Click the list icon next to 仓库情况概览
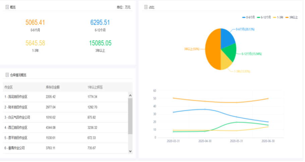This screenshot has width=305, height=162. (x=7, y=75)
